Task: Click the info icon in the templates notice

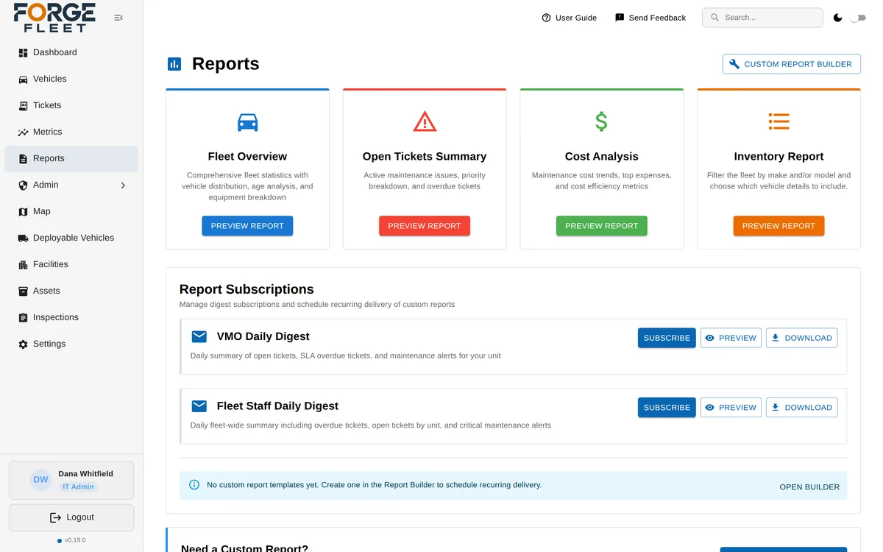Action: 194,485
